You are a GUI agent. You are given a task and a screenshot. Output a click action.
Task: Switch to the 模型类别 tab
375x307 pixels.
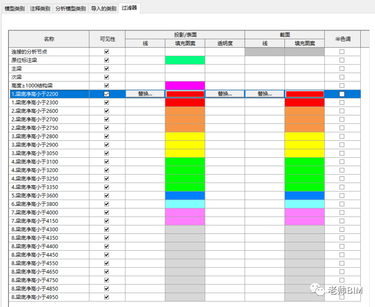click(x=14, y=8)
